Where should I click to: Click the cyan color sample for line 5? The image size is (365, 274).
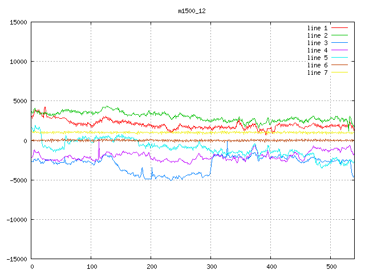[x=340, y=58]
